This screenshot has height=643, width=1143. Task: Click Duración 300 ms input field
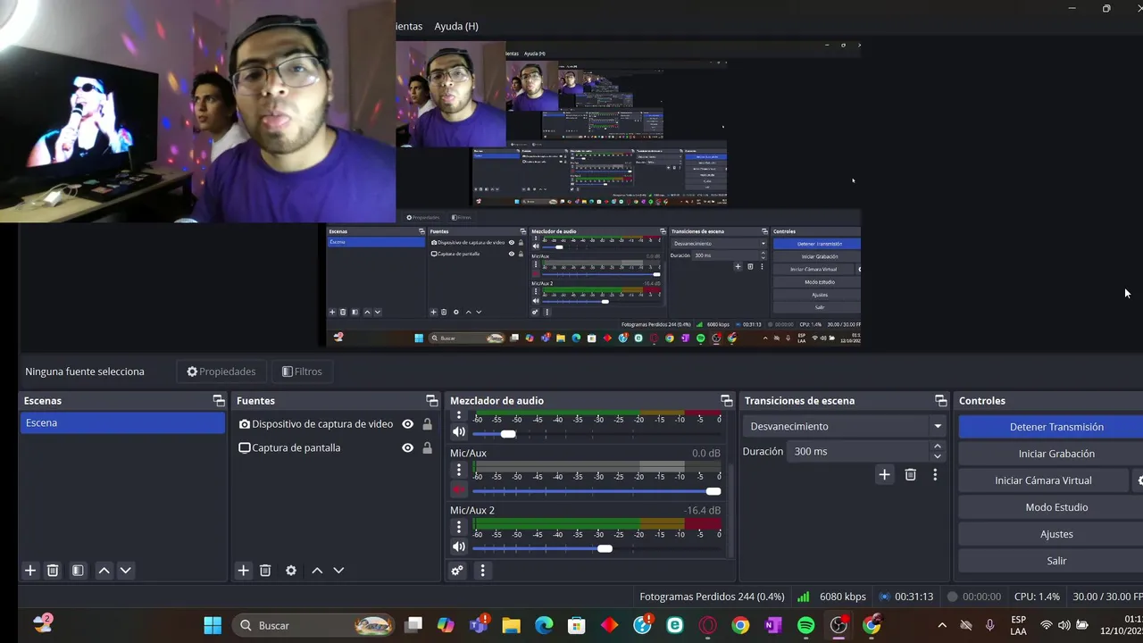(x=857, y=451)
